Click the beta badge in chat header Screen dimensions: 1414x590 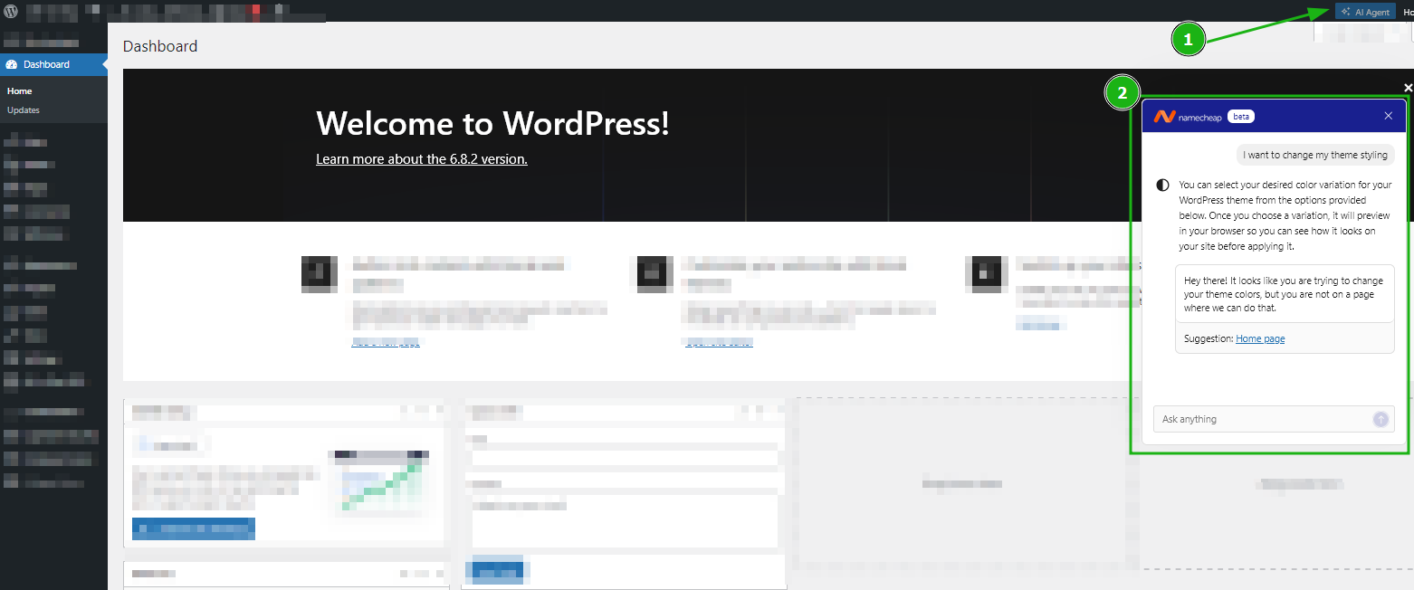click(x=1241, y=117)
